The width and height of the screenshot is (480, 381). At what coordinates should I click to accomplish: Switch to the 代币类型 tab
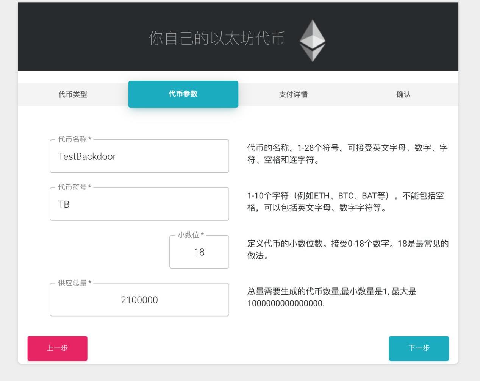point(73,94)
